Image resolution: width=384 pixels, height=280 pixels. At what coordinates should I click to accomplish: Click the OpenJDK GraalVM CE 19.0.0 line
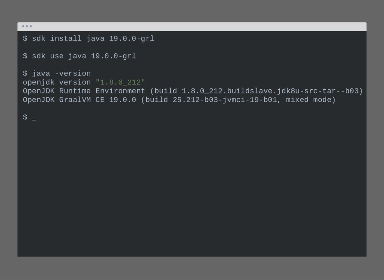(179, 100)
